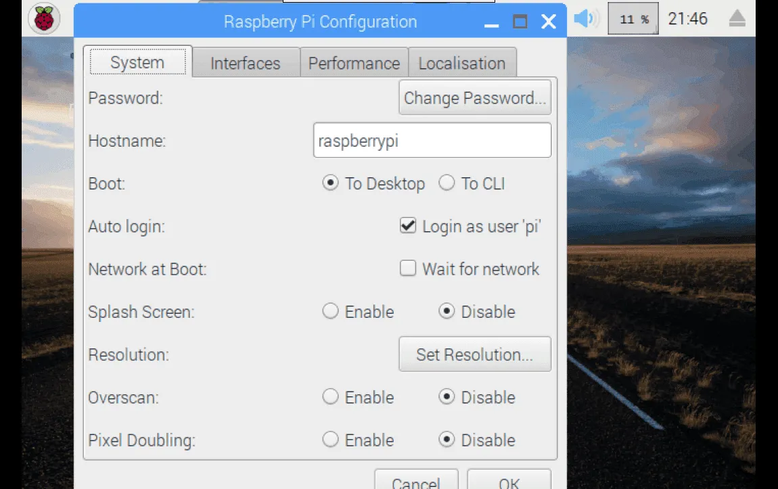Select boot To CLI option
The height and width of the screenshot is (489, 778).
(447, 183)
